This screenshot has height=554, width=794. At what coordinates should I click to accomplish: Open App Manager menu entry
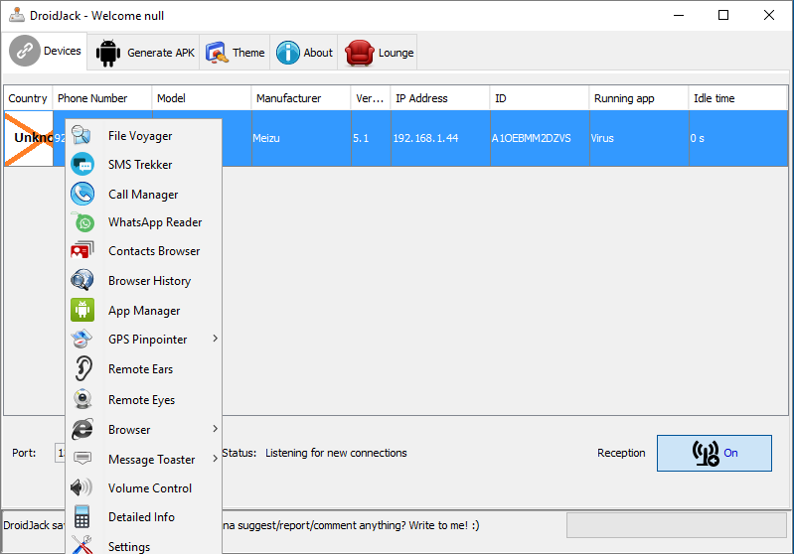pyautogui.click(x=144, y=310)
